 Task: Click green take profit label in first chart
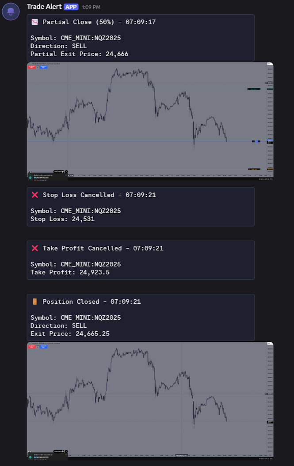coord(254,89)
